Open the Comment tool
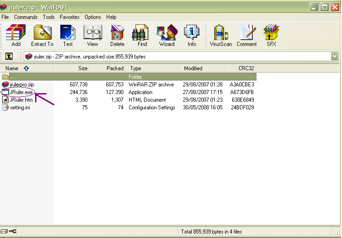The image size is (342, 238). click(x=247, y=36)
